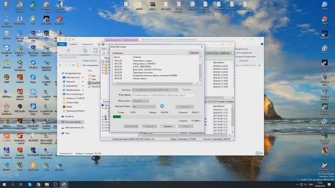The image size is (335, 188).
Task: Switch to the Главная ribbon tab
Action: point(73,44)
